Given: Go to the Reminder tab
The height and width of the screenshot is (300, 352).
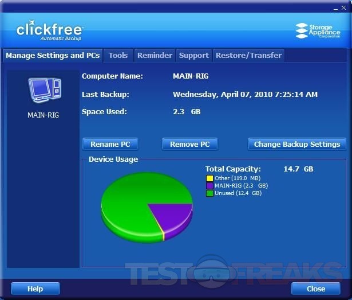Looking at the screenshot, I should coord(155,56).
